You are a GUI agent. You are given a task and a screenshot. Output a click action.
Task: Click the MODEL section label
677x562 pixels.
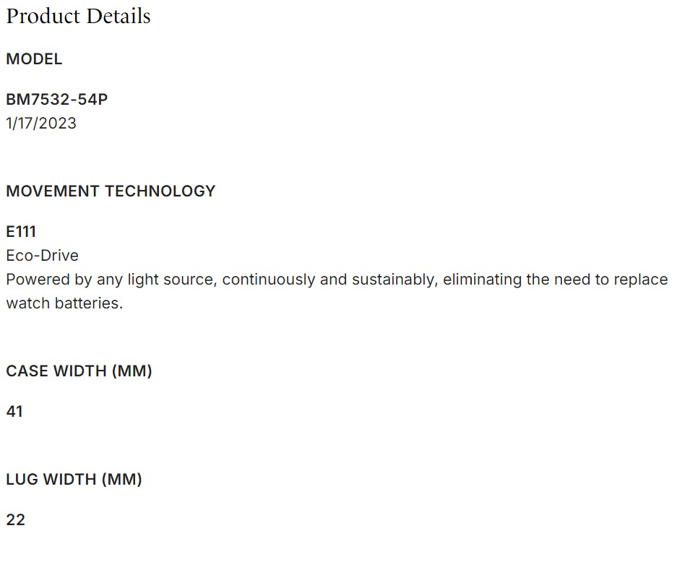tap(34, 59)
